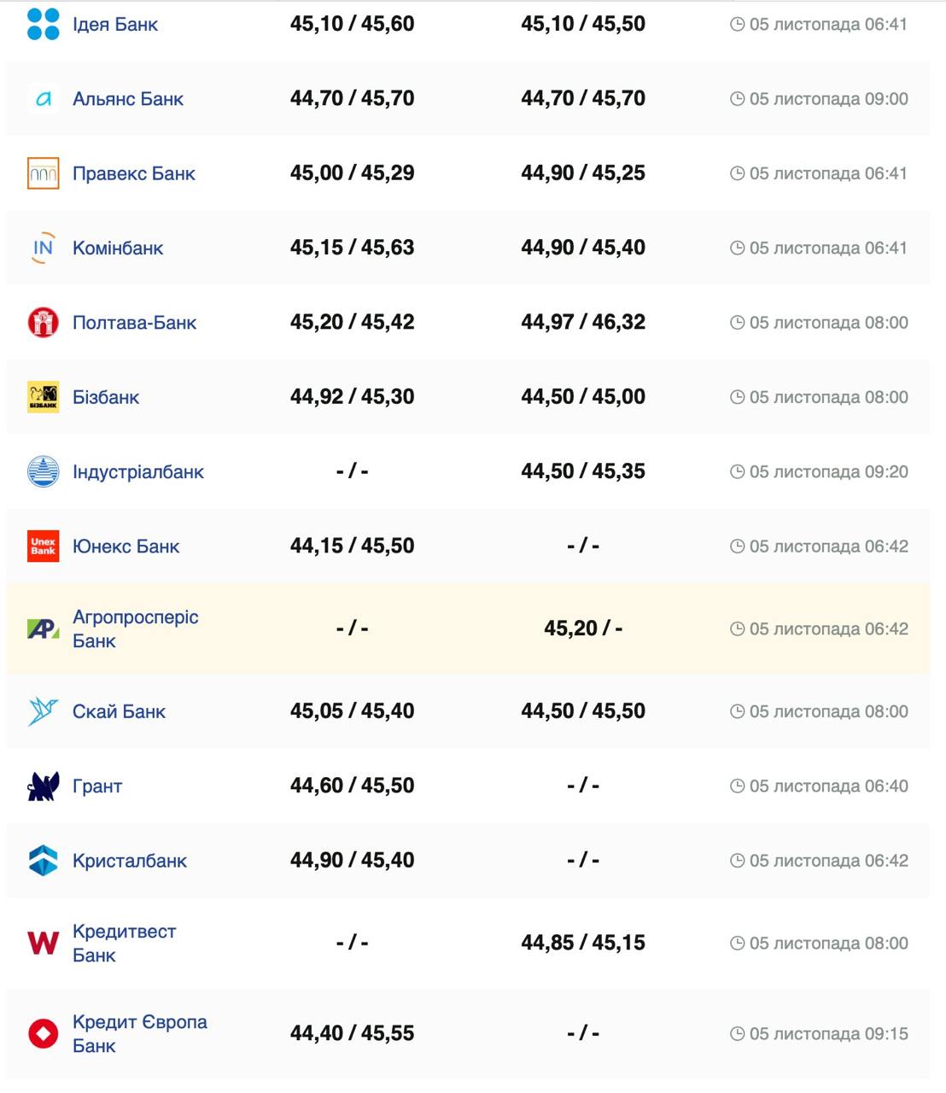
Task: Click the Полтава-Банк red round logo
Action: 44,323
